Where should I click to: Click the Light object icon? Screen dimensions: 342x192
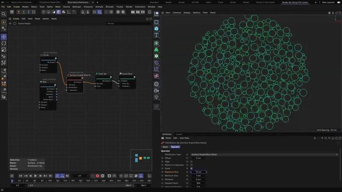(x=157, y=97)
